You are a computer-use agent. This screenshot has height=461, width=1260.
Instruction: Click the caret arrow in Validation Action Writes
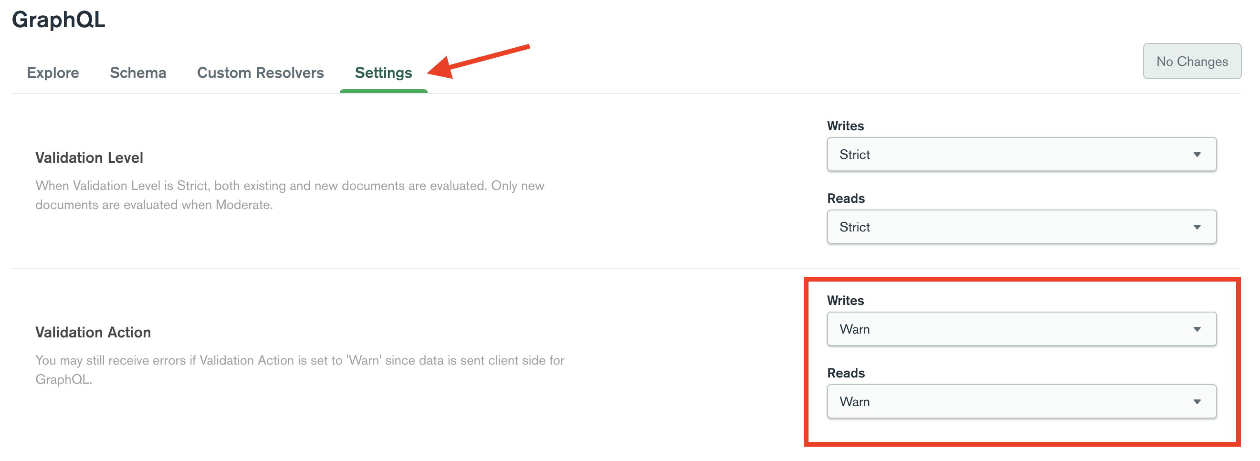pos(1197,329)
